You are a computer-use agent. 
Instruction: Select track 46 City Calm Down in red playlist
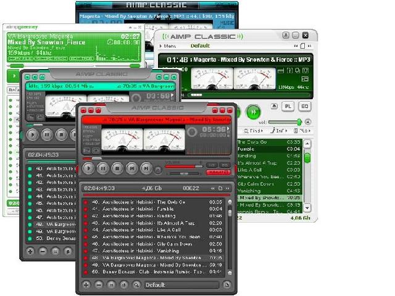[154, 244]
